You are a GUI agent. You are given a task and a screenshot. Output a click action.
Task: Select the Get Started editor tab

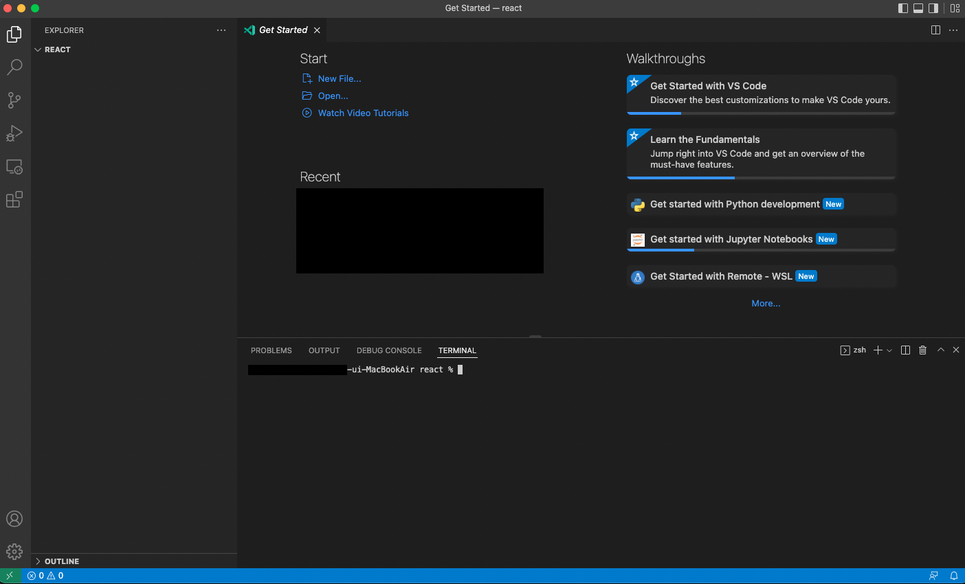[282, 30]
